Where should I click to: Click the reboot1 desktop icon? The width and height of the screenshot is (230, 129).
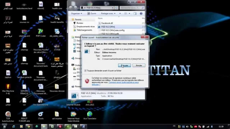[x=41, y=6]
